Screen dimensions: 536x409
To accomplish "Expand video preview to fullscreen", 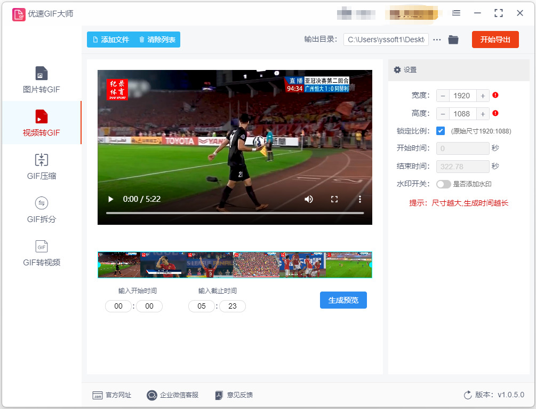I will pos(334,199).
